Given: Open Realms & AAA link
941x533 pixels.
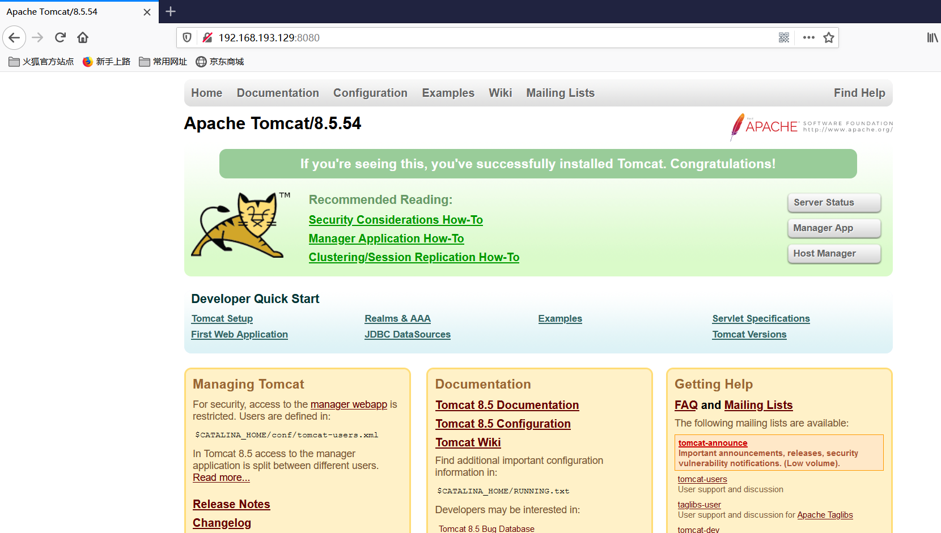Looking at the screenshot, I should pyautogui.click(x=397, y=319).
